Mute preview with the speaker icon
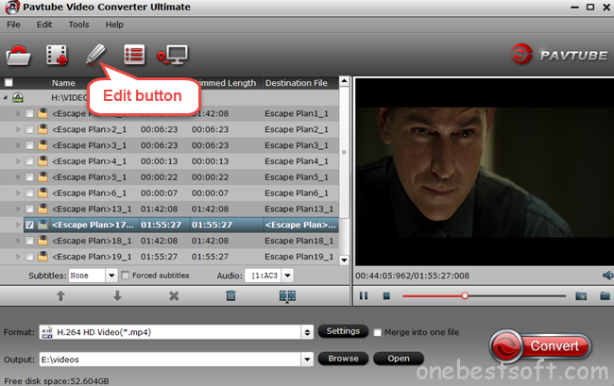This screenshot has width=614, height=386. pos(606,276)
